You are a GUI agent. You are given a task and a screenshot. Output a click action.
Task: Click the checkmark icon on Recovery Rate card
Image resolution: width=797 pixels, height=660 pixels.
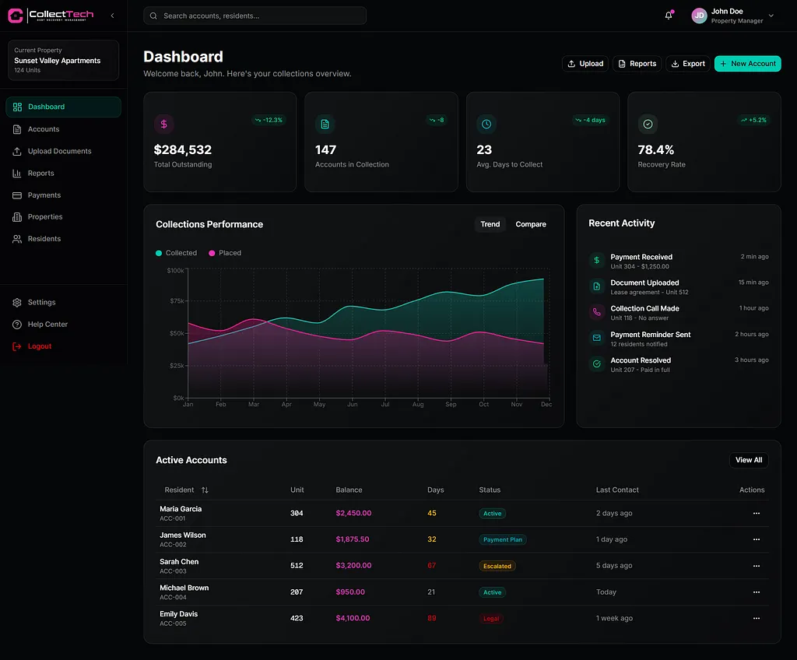(x=648, y=124)
